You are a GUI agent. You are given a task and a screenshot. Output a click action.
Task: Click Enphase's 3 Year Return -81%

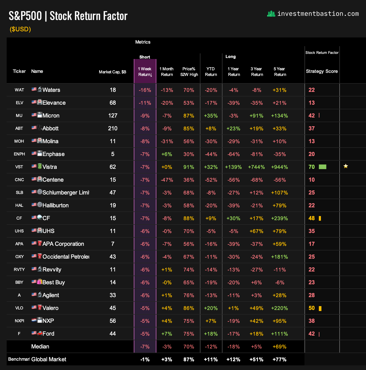257,154
